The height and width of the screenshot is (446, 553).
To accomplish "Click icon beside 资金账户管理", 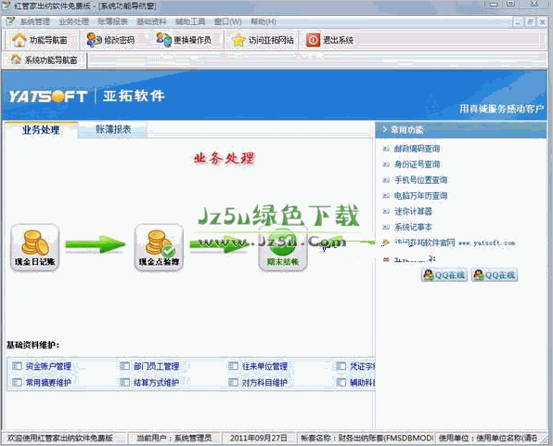I will (x=17, y=366).
